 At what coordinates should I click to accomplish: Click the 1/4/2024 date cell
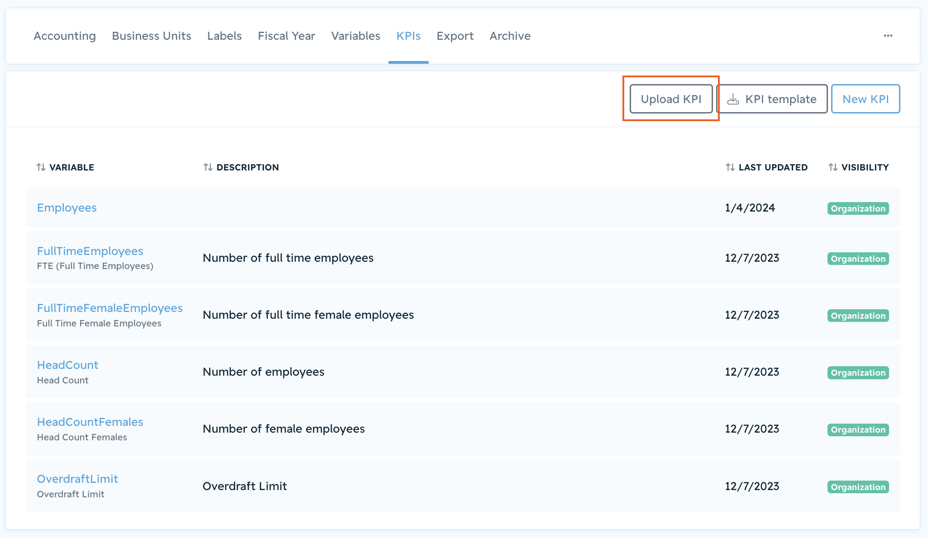(750, 208)
